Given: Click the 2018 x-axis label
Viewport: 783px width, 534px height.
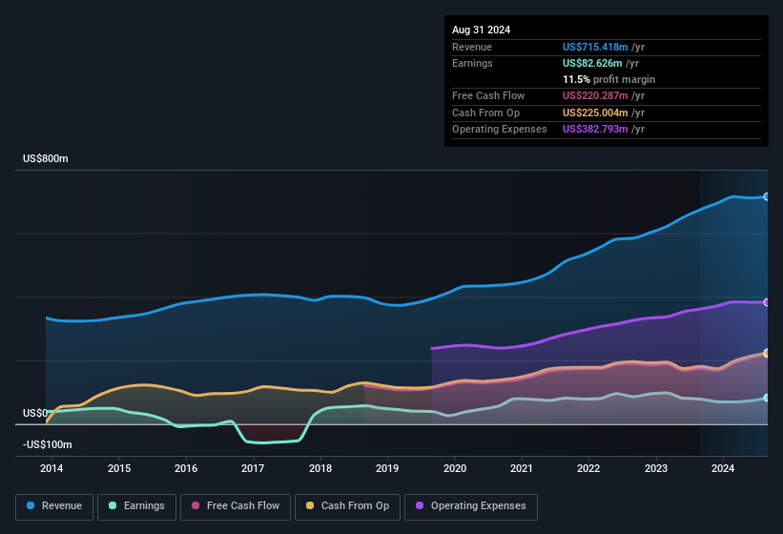Looking at the screenshot, I should (320, 468).
